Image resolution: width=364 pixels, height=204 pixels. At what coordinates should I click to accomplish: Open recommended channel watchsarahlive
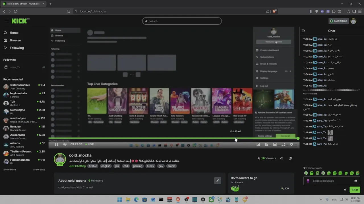click(x=24, y=87)
